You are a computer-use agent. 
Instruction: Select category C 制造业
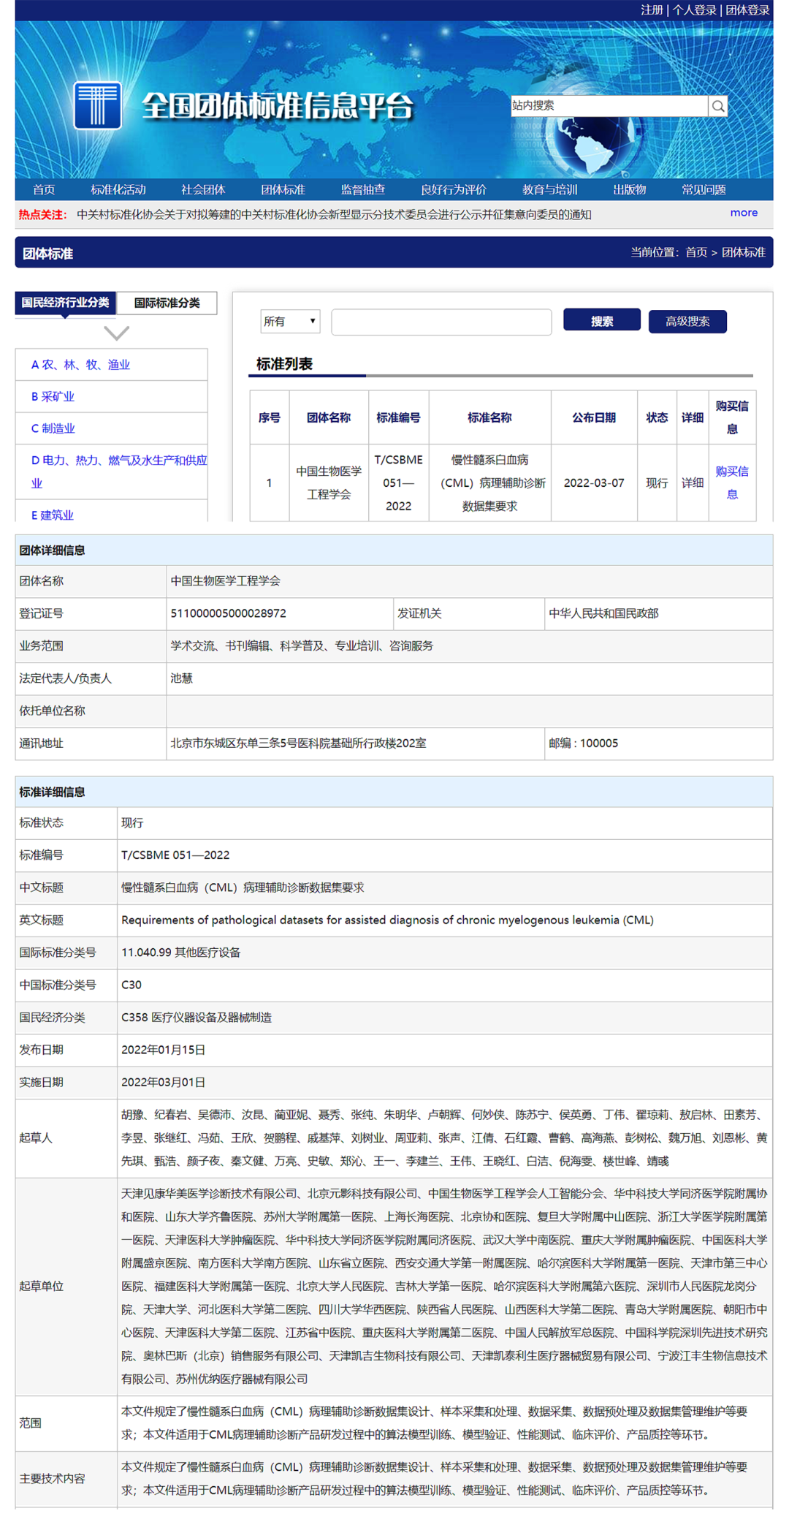pos(53,428)
